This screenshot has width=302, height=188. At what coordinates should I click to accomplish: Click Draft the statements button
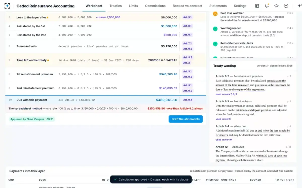coord(185,119)
